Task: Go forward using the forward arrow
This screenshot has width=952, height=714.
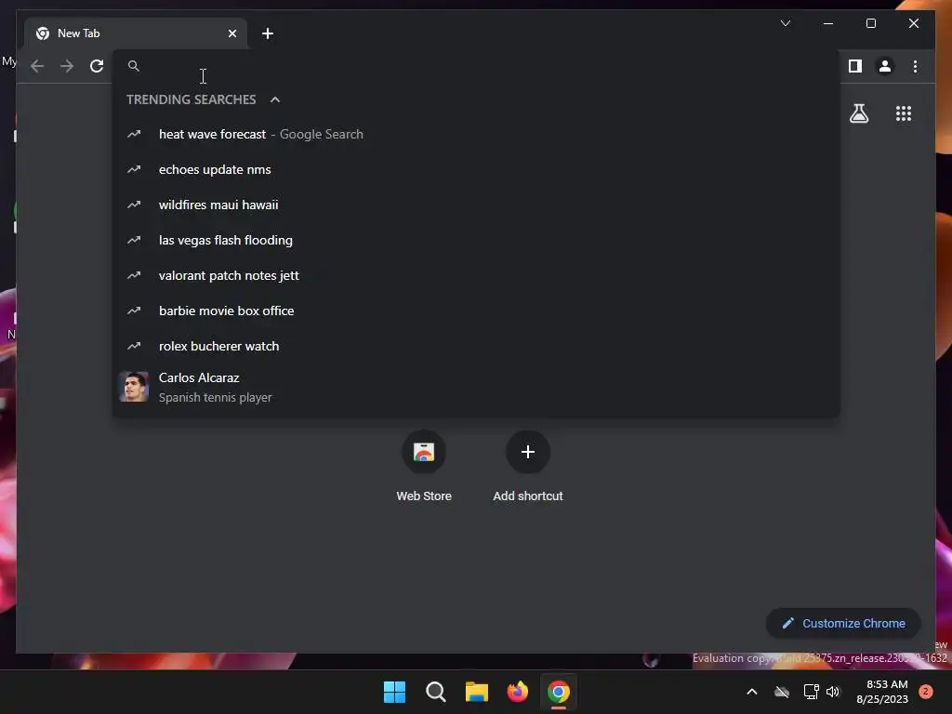Action: pos(67,66)
